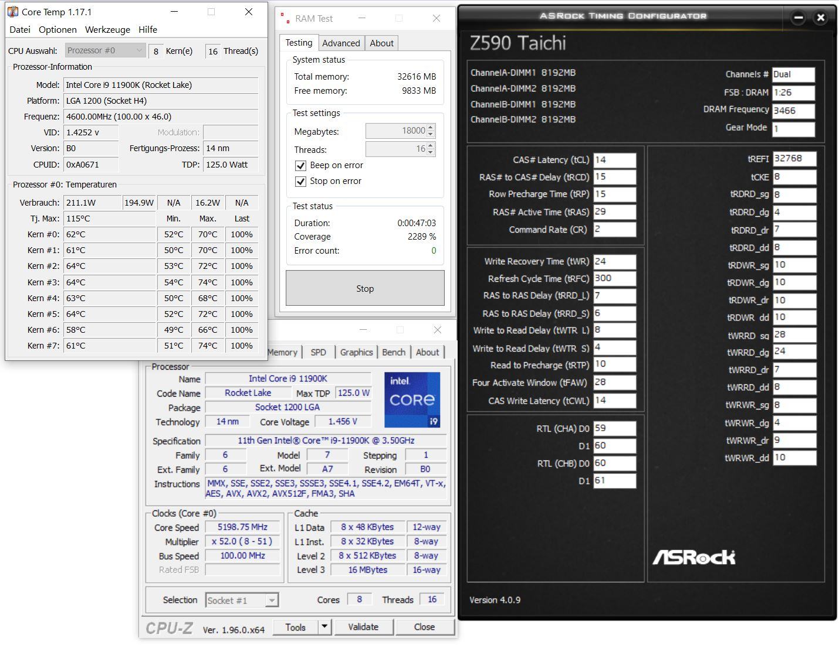
Task: Click the Kern #3 temperature value 64°C
Action: [109, 282]
